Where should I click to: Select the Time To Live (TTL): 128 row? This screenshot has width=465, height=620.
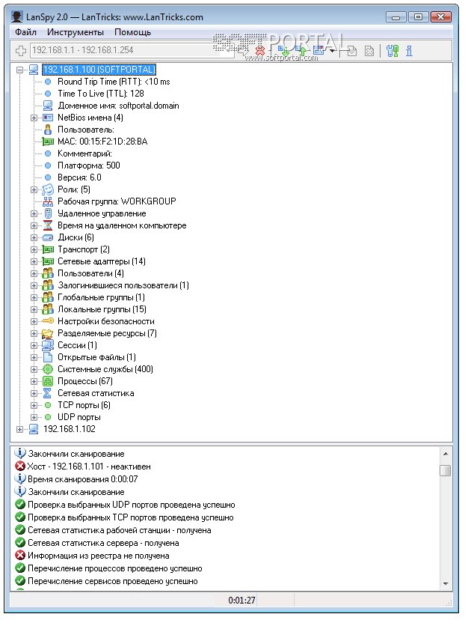[101, 94]
